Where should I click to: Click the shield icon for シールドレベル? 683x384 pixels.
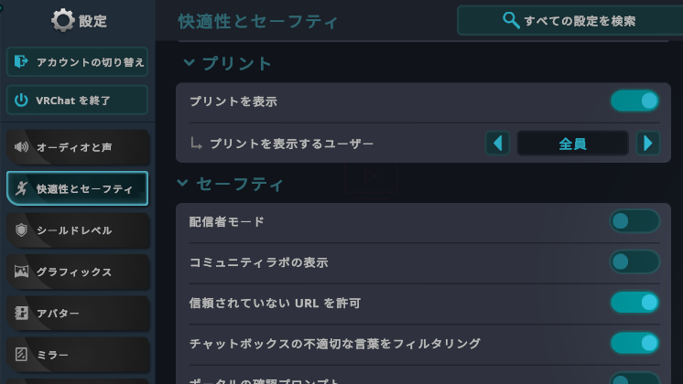[21, 230]
